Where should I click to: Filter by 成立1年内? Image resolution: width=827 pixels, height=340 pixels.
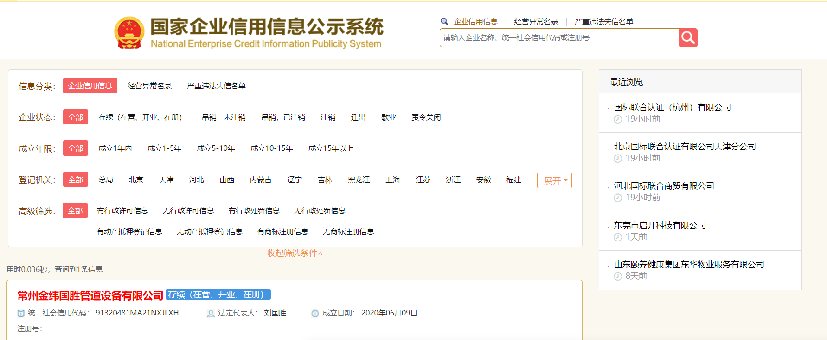115,148
